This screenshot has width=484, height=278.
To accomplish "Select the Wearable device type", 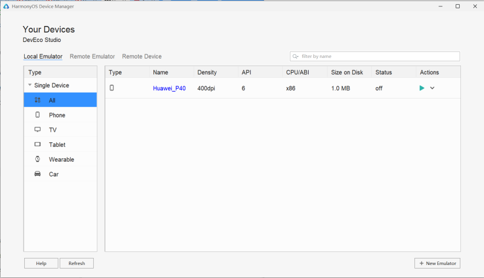I will (x=60, y=159).
